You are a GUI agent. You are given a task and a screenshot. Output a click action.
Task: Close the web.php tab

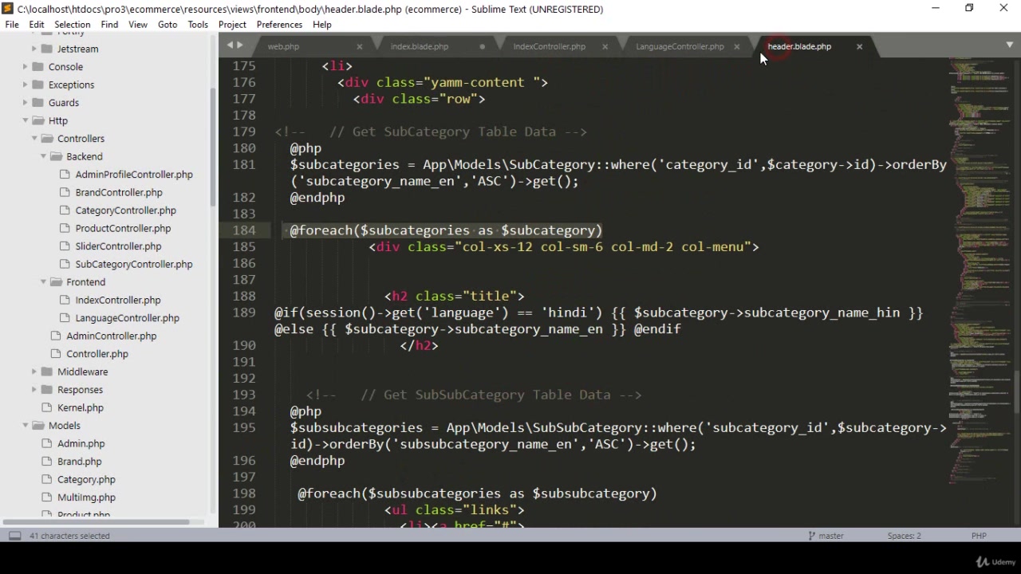pyautogui.click(x=359, y=46)
